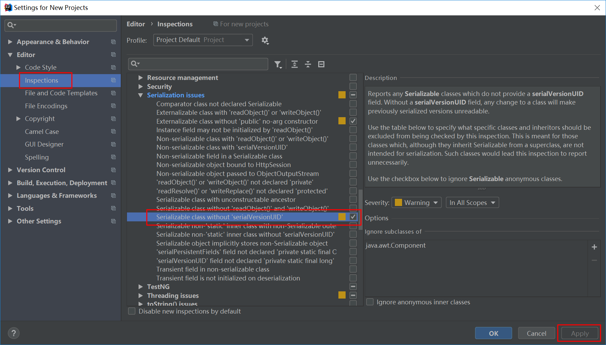Expand Appearance & Behavior section
606x345 pixels.
(10, 42)
